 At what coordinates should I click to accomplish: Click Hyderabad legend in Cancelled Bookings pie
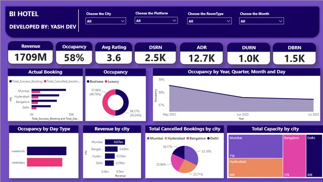175,139
